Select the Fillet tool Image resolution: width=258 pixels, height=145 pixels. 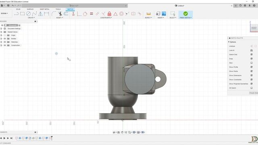pyautogui.click(x=54, y=14)
